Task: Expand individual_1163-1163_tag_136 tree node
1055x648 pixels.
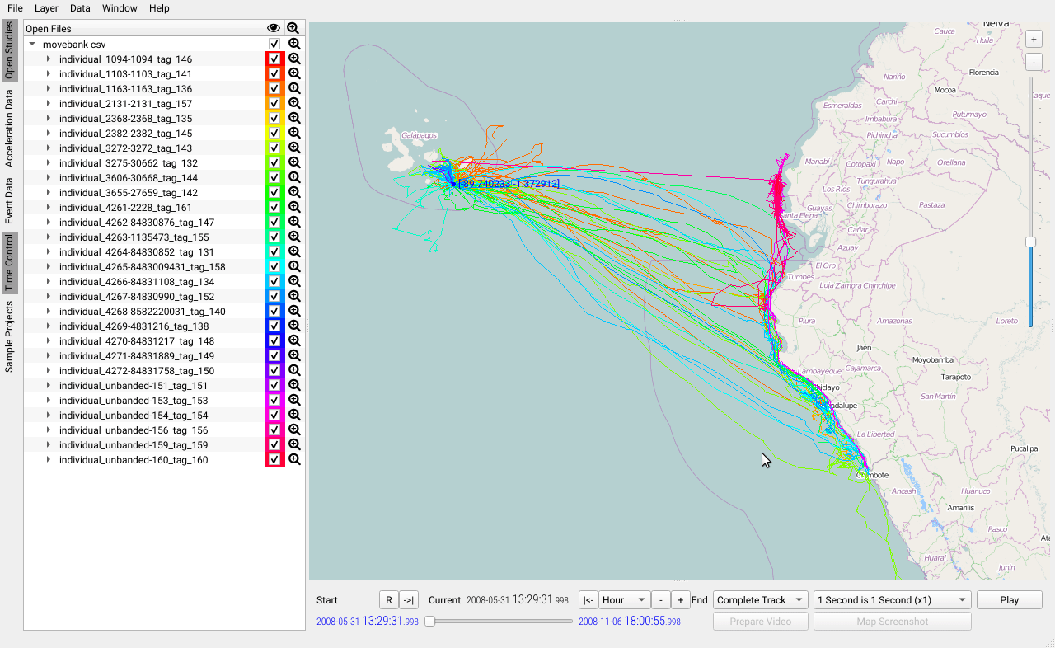Action: pos(49,89)
